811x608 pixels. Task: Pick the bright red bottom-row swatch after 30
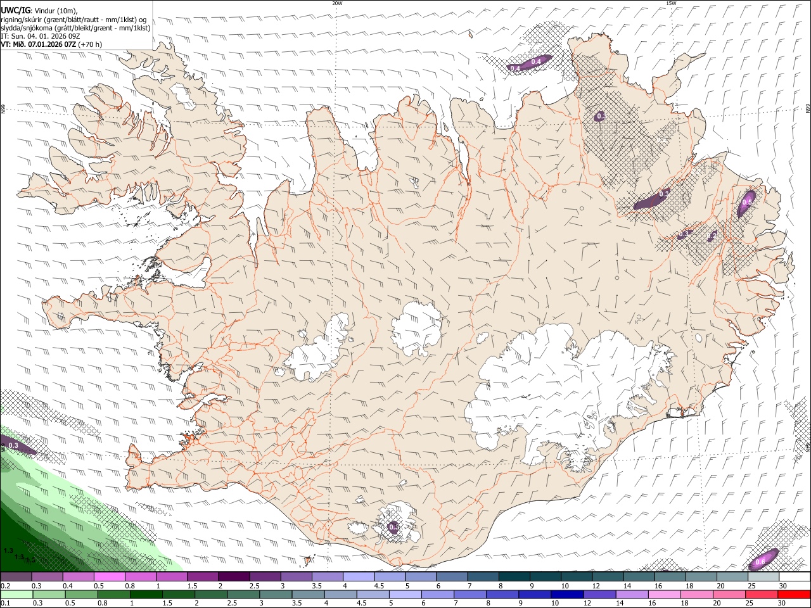[793, 595]
